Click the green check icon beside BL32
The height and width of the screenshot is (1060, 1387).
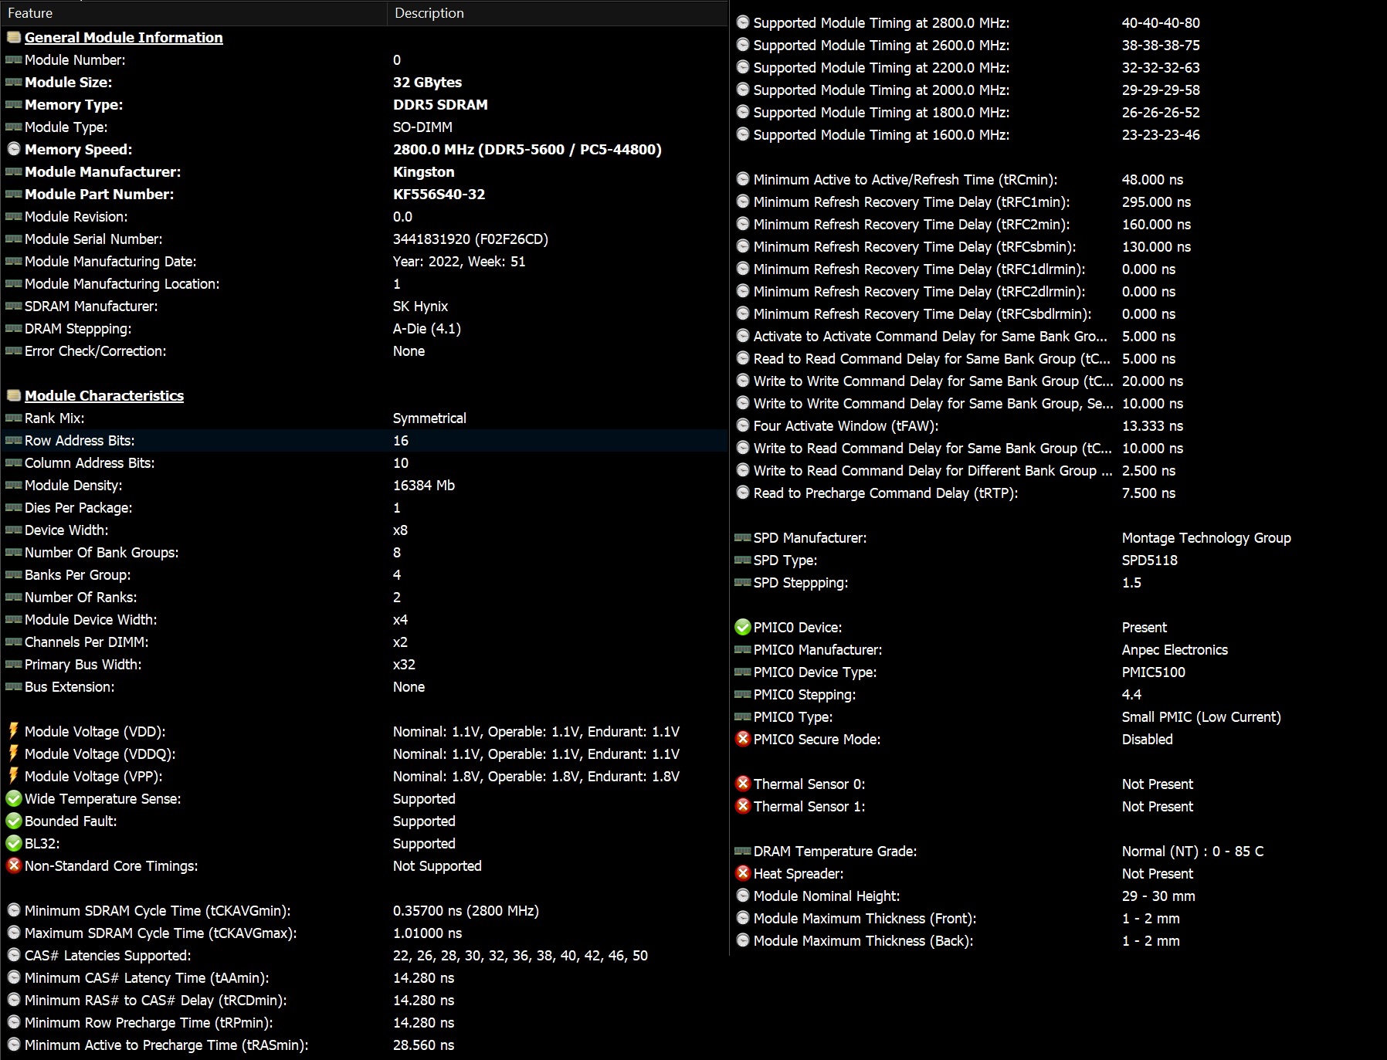point(13,843)
